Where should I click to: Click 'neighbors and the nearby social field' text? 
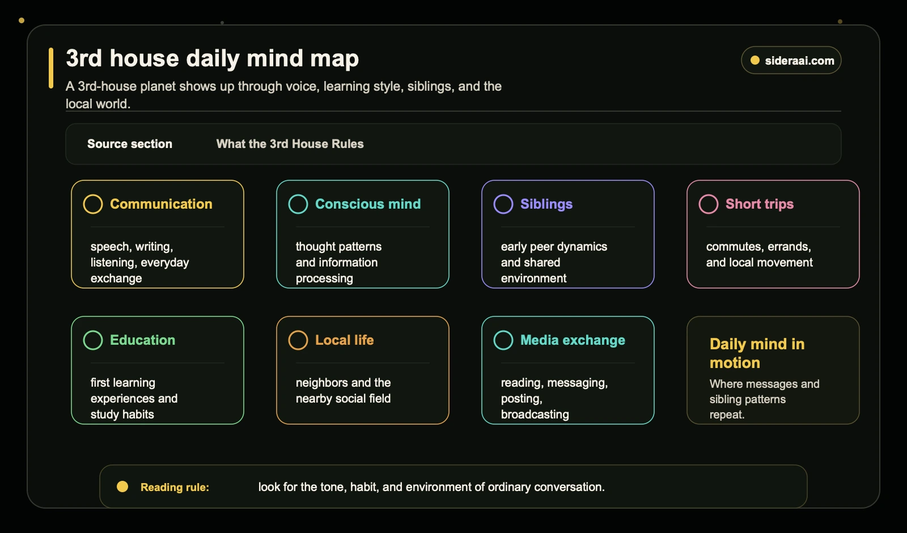(344, 391)
